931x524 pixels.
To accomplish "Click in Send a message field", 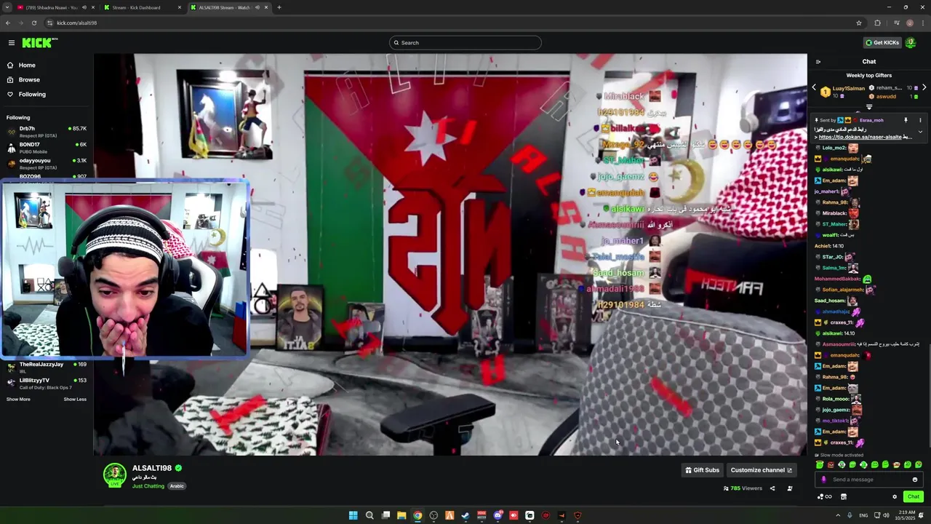I will pyautogui.click(x=870, y=480).
